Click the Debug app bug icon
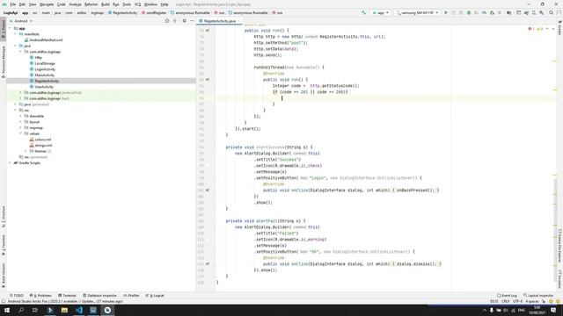563x316 pixels. (x=469, y=12)
